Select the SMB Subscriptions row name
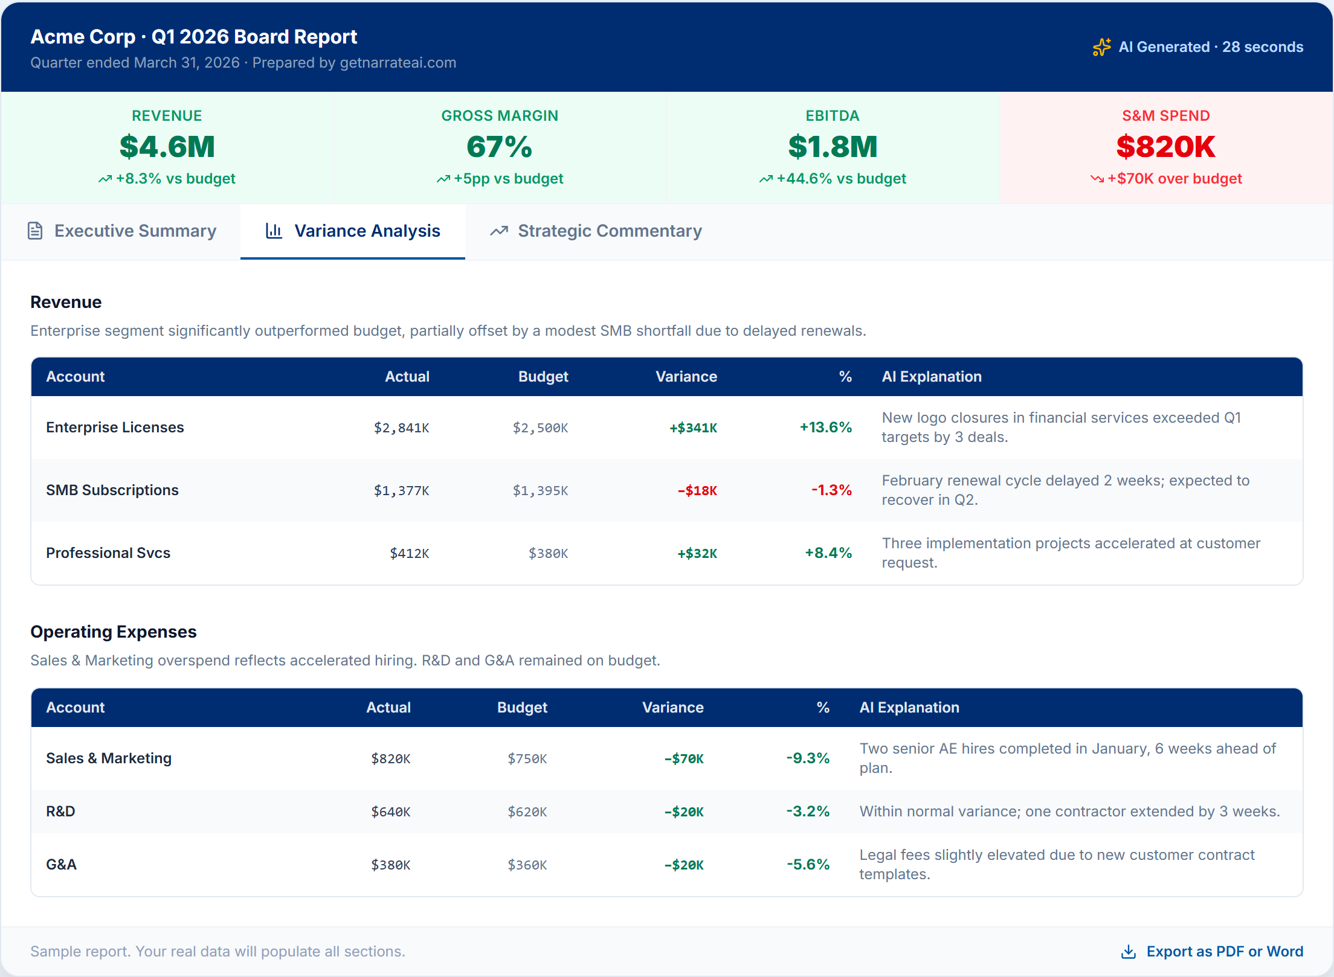Image resolution: width=1334 pixels, height=977 pixels. coord(112,490)
